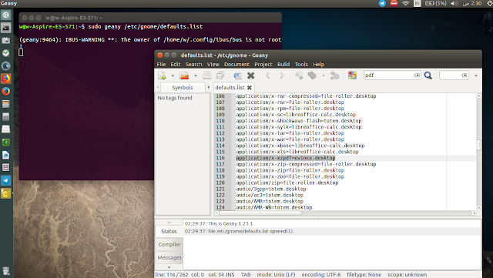This screenshot has width=493, height=278.
Task: Open the Ubuntu dash search at dock top
Action: click(x=6, y=15)
